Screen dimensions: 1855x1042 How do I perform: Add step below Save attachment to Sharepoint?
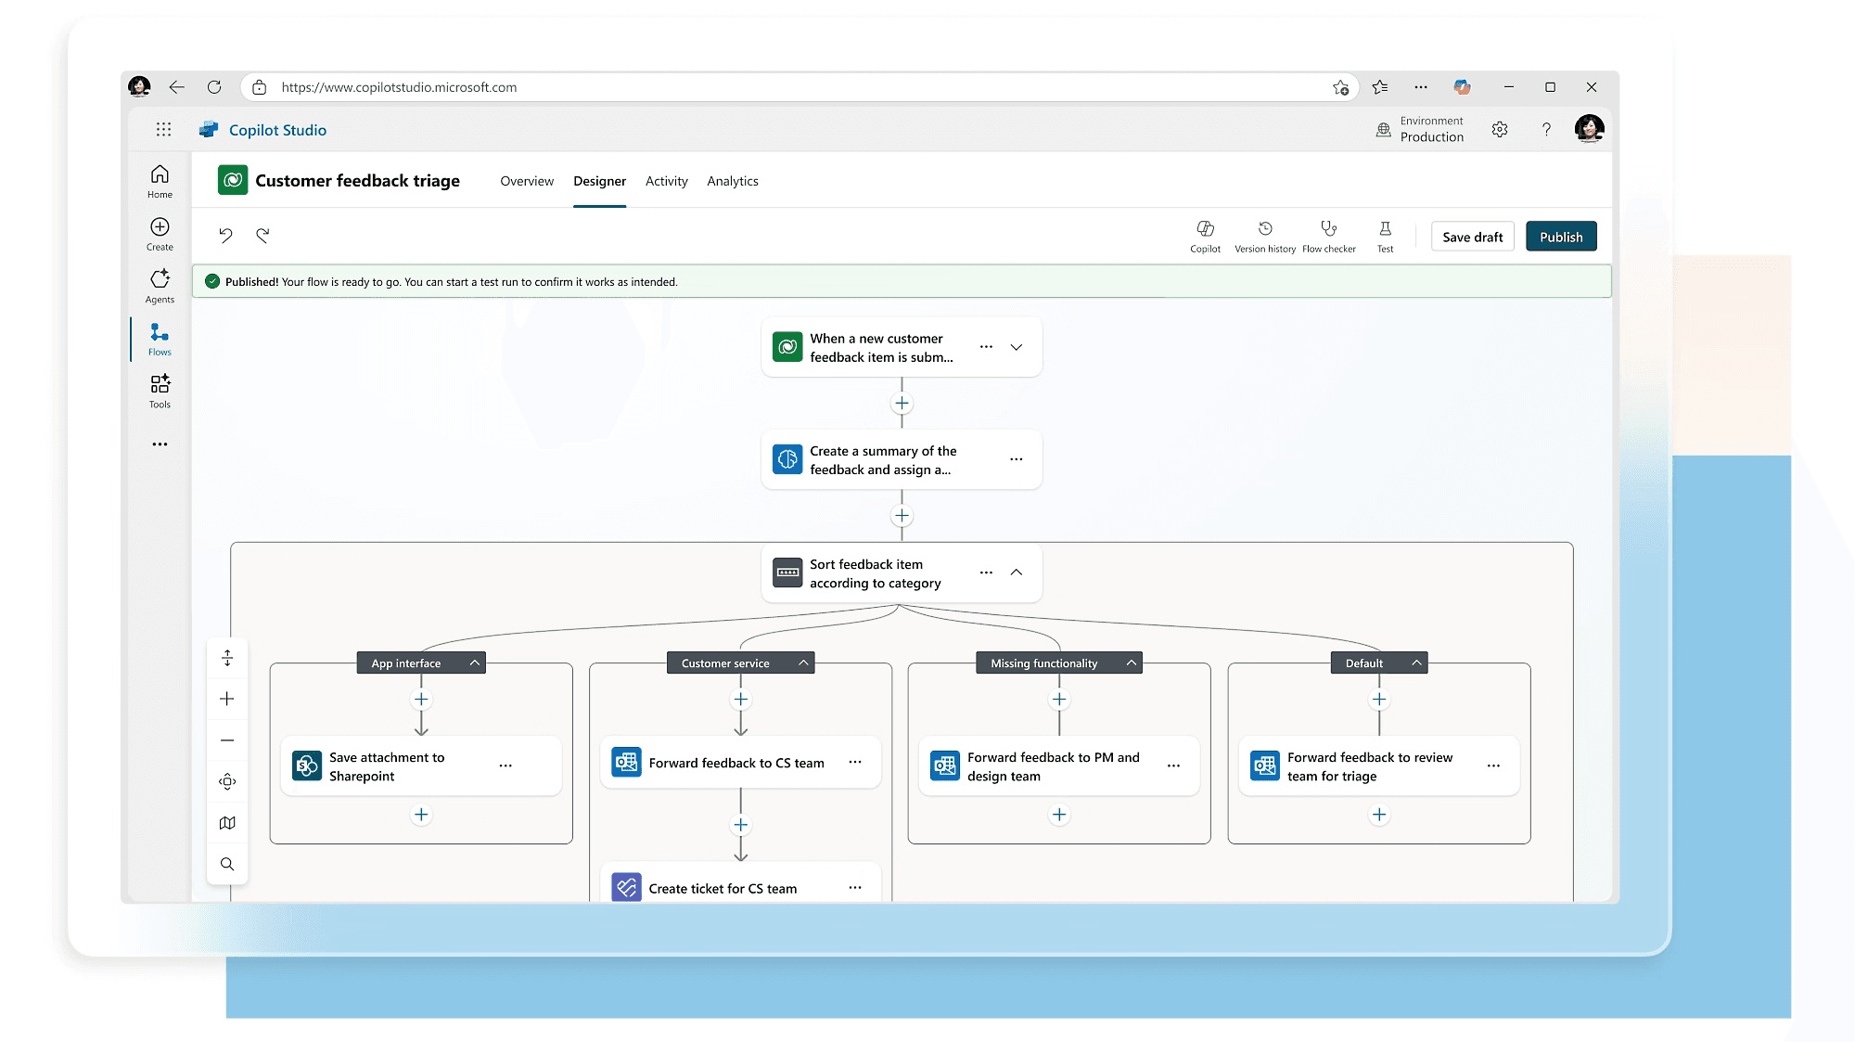(x=421, y=815)
